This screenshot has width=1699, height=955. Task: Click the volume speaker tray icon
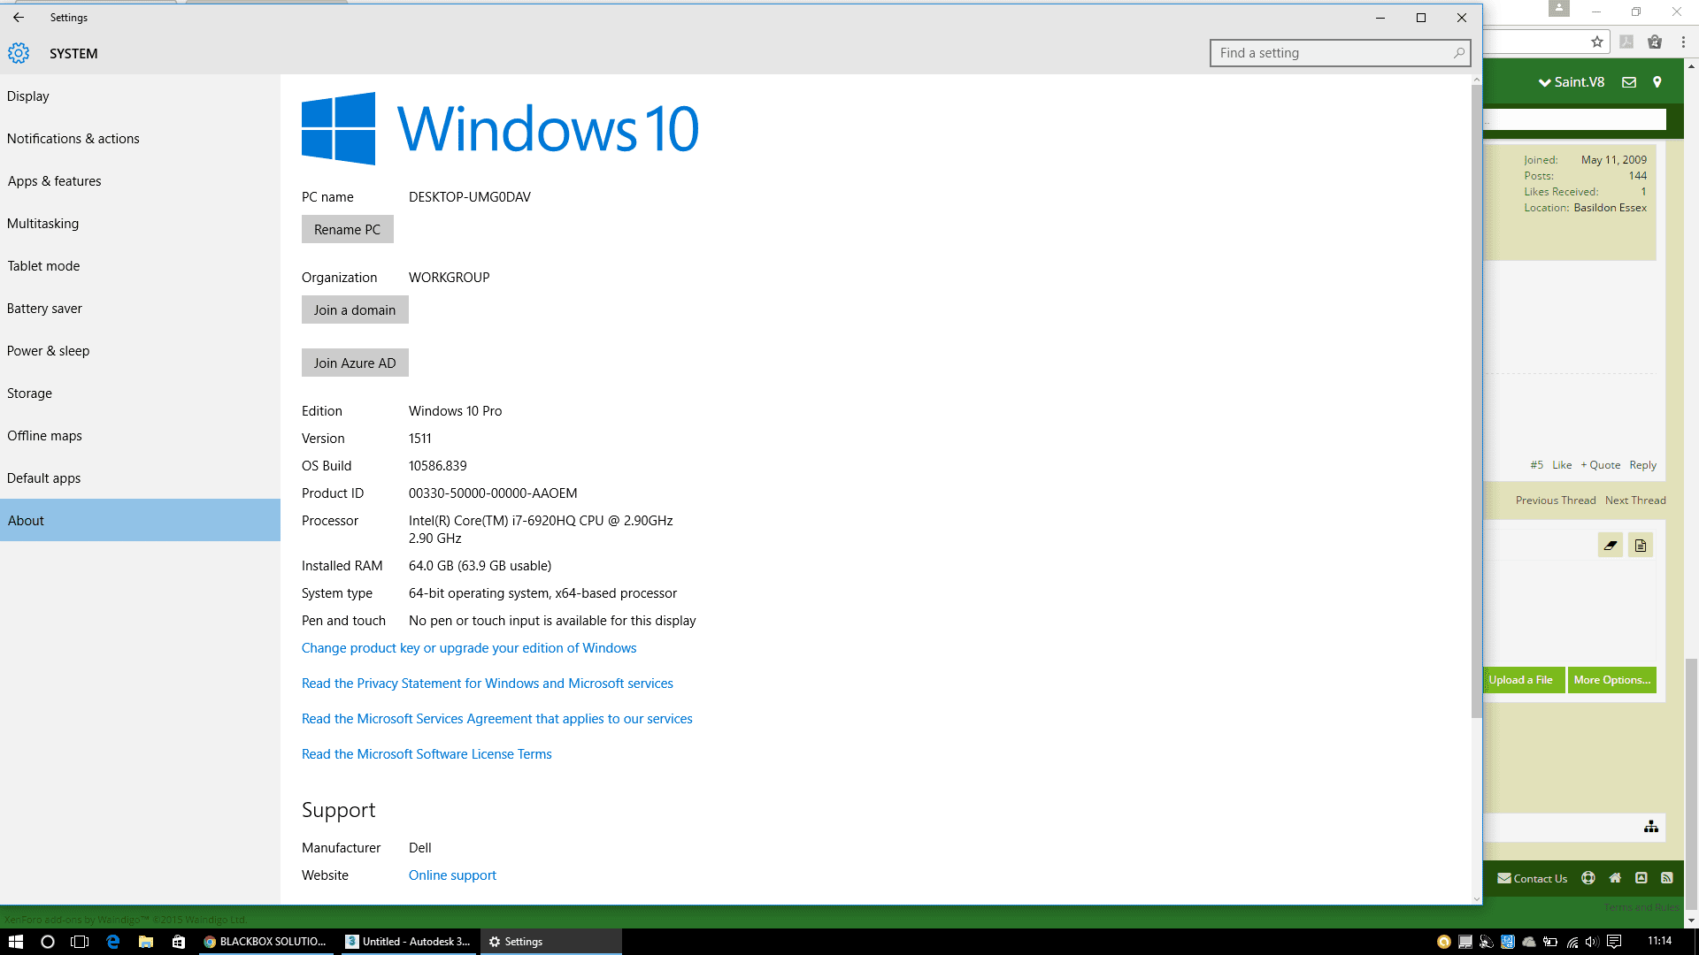point(1593,942)
